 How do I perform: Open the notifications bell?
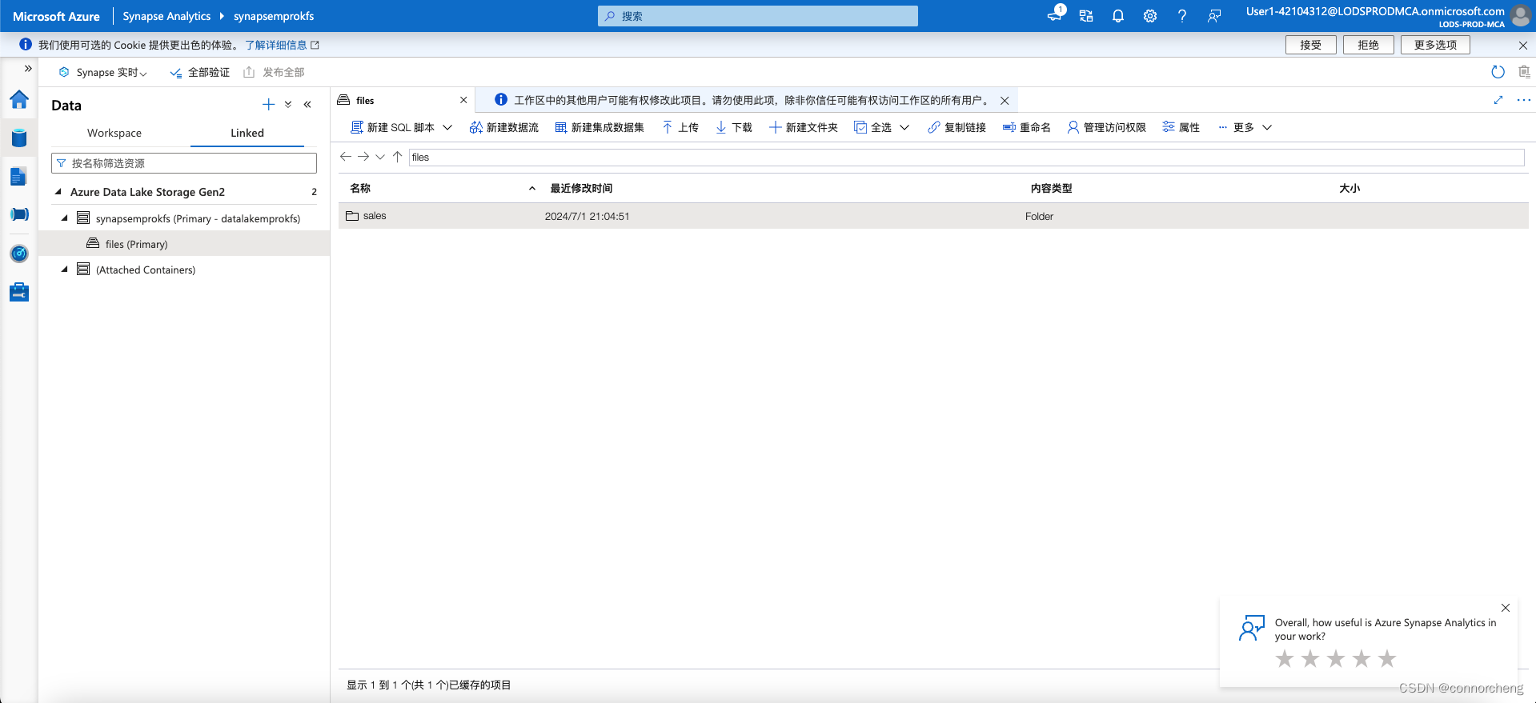[x=1118, y=16]
